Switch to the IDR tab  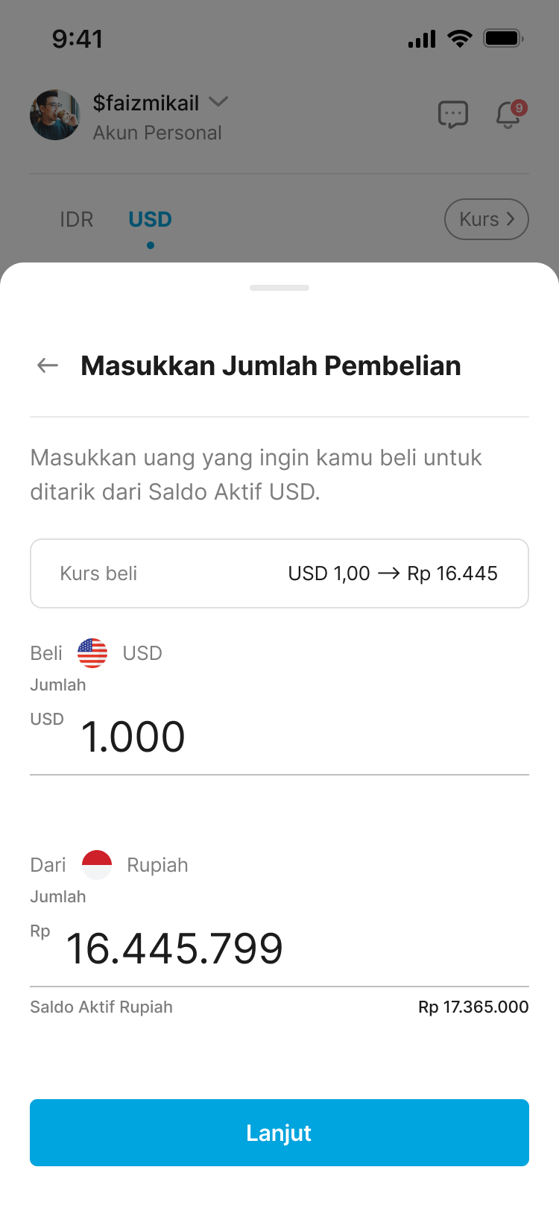pos(77,219)
